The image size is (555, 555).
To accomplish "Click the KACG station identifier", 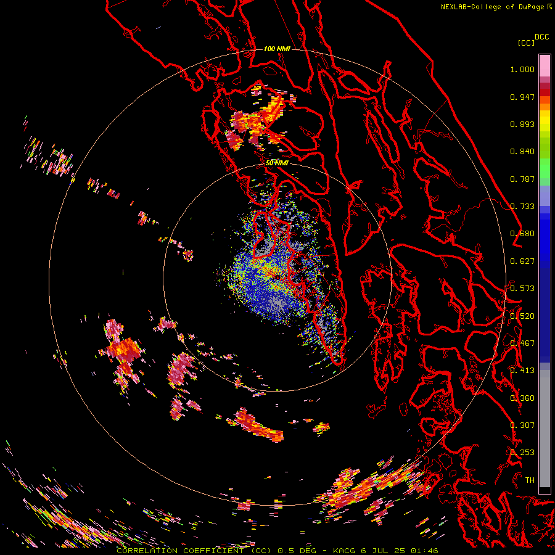I will pos(343,551).
